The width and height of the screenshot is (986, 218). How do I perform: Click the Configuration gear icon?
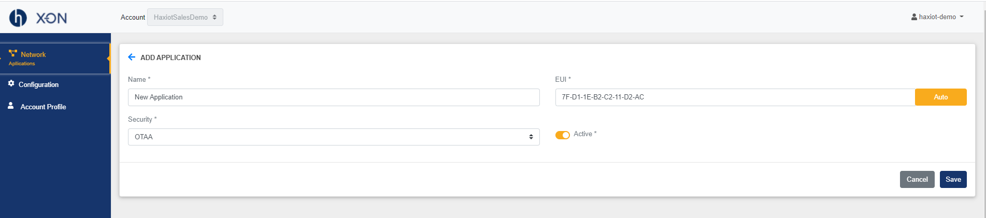pyautogui.click(x=11, y=83)
